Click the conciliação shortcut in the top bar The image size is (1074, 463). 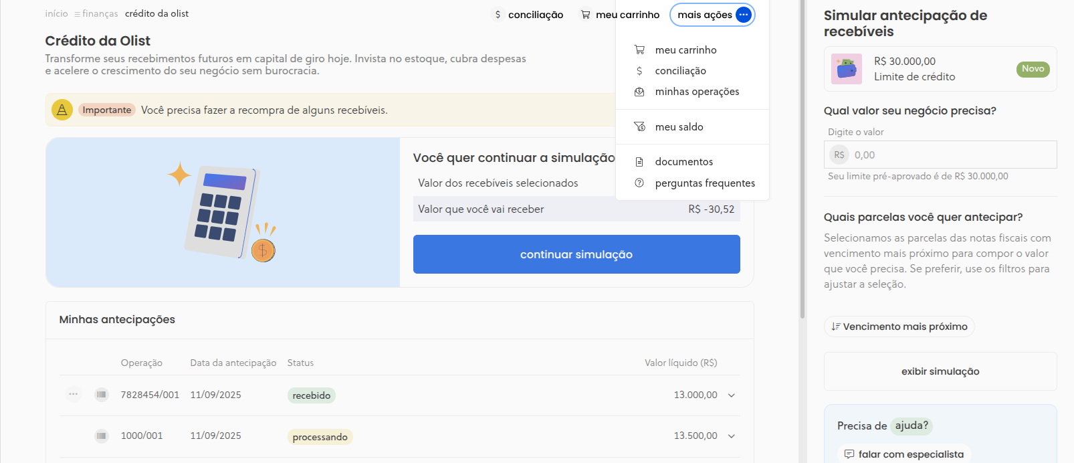[528, 15]
